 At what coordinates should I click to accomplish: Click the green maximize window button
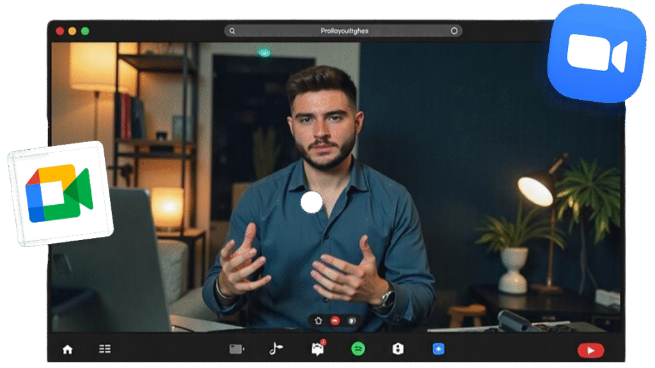pos(85,31)
